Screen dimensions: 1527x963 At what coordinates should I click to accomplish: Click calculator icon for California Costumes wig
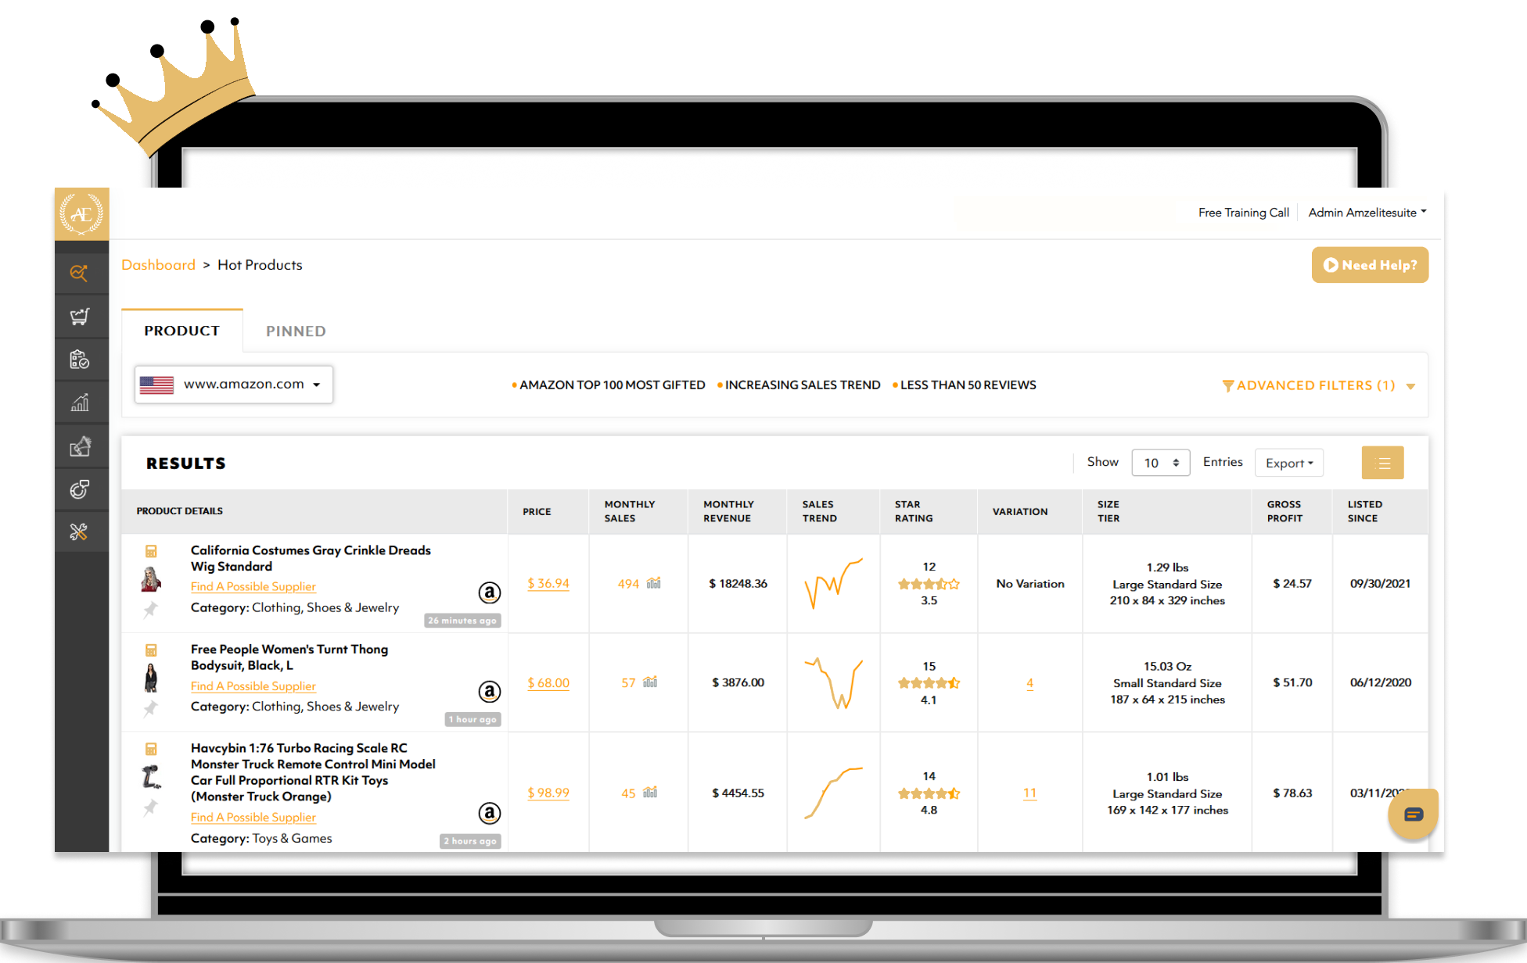pyautogui.click(x=151, y=551)
